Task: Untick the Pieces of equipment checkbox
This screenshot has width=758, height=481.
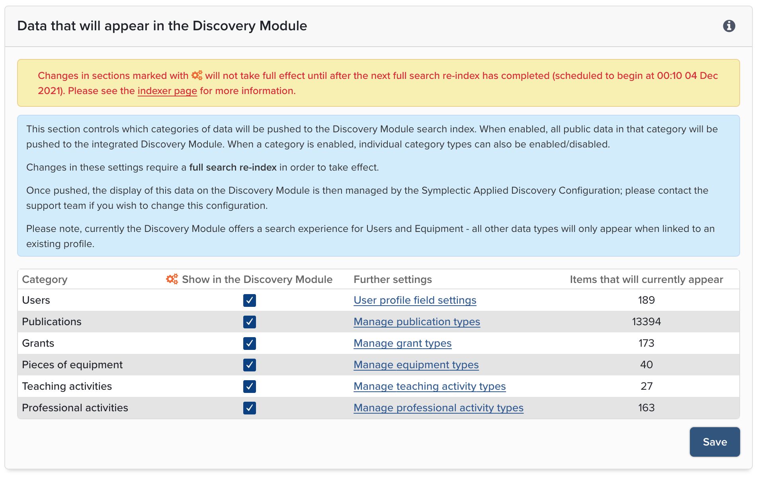Action: click(x=249, y=365)
